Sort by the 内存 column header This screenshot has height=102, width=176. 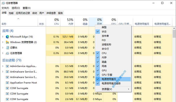(x=67, y=22)
